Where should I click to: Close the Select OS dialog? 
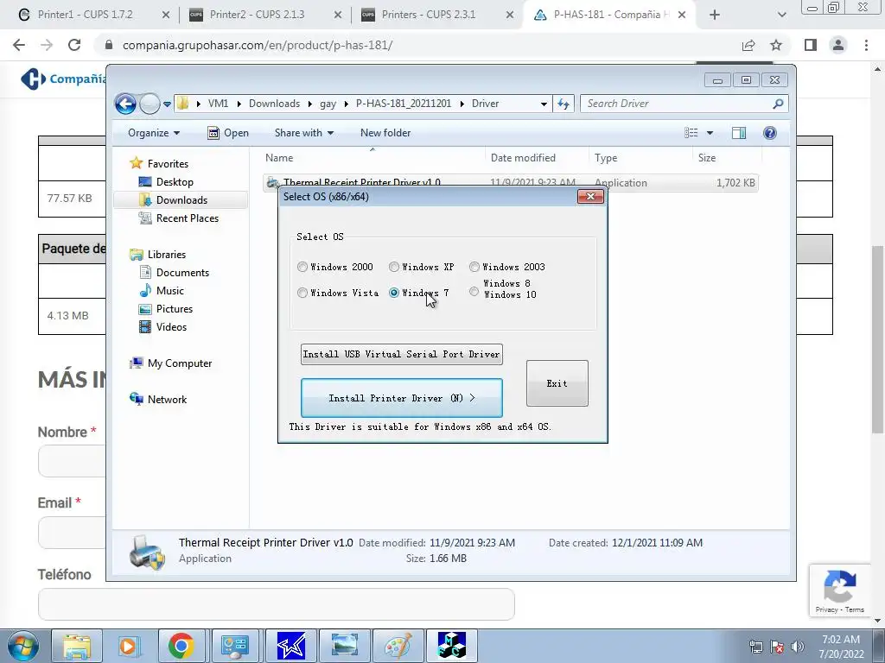click(590, 196)
